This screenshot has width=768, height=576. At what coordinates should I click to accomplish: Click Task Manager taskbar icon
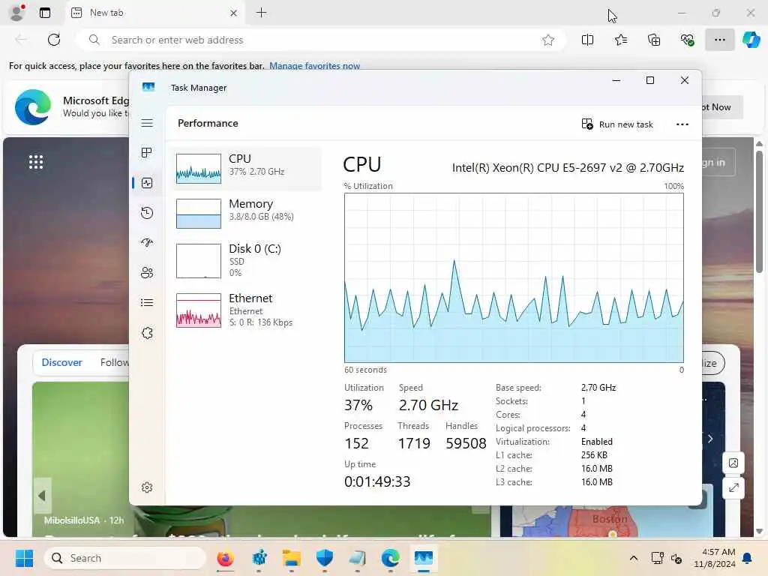click(x=423, y=558)
